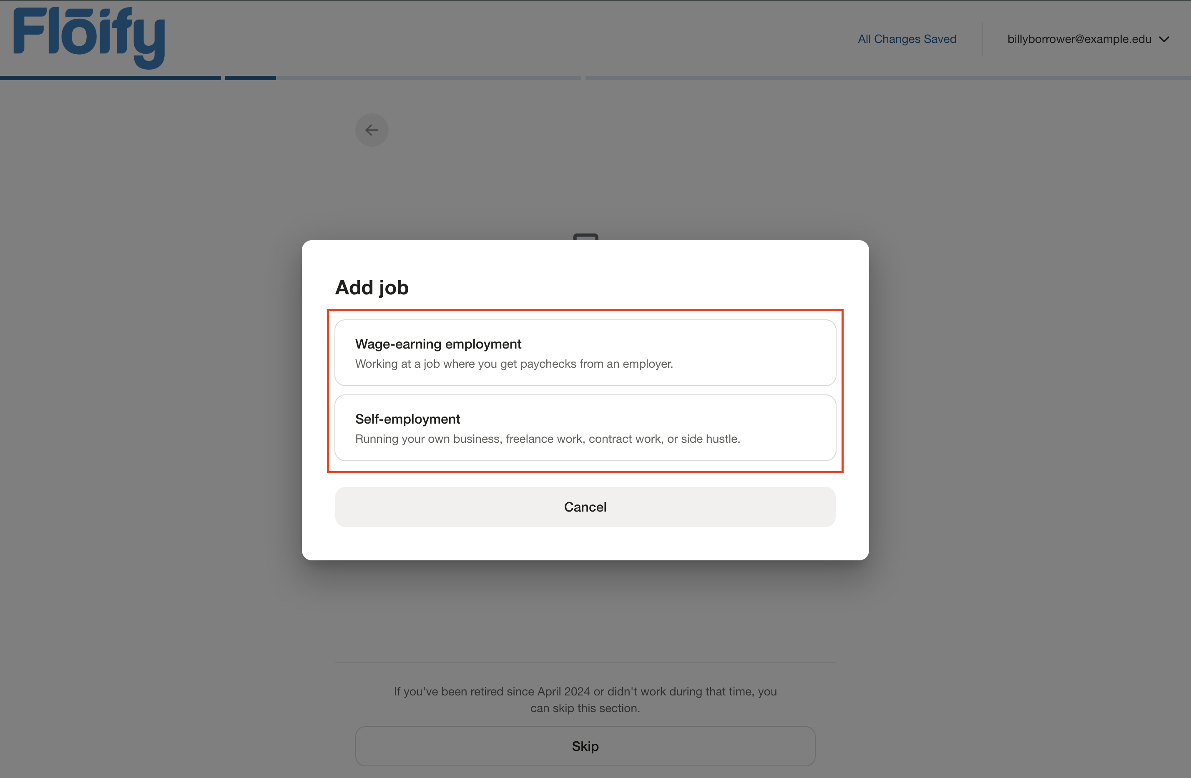The width and height of the screenshot is (1191, 778).
Task: Click the Add job dialog heading
Action: tap(372, 288)
